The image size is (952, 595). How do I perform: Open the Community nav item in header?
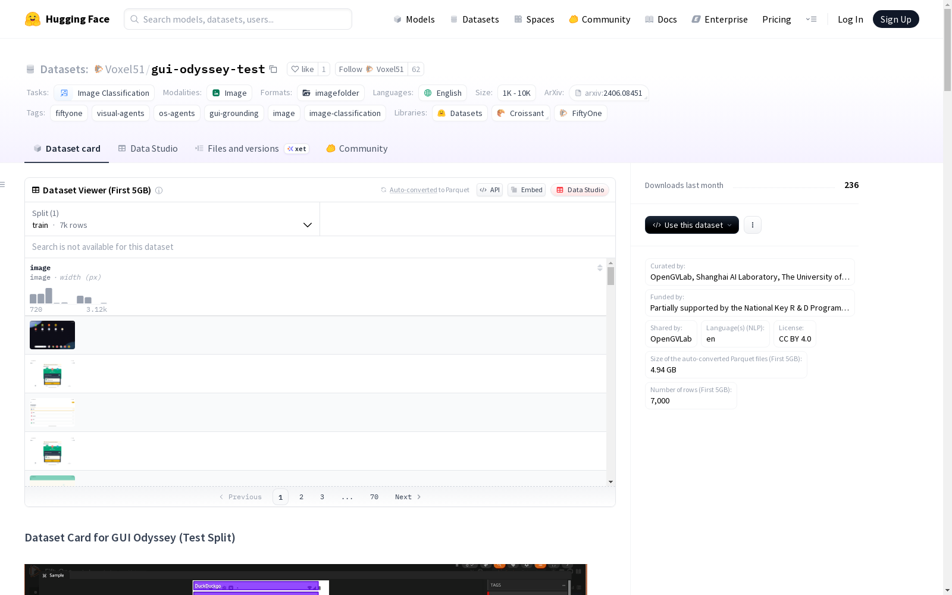coord(600,19)
